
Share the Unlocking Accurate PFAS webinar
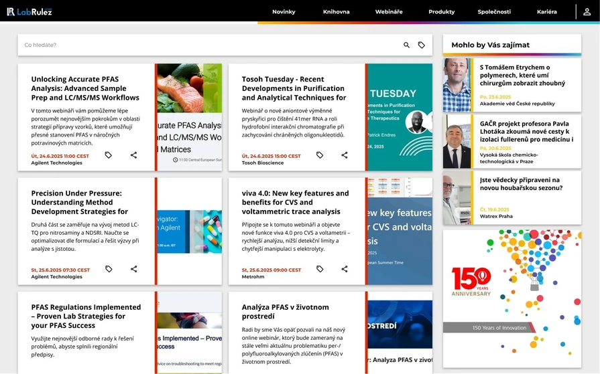tap(133, 155)
